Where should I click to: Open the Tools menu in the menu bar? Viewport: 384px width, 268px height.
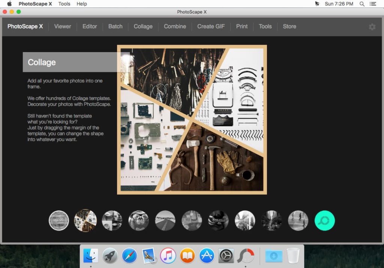point(64,4)
